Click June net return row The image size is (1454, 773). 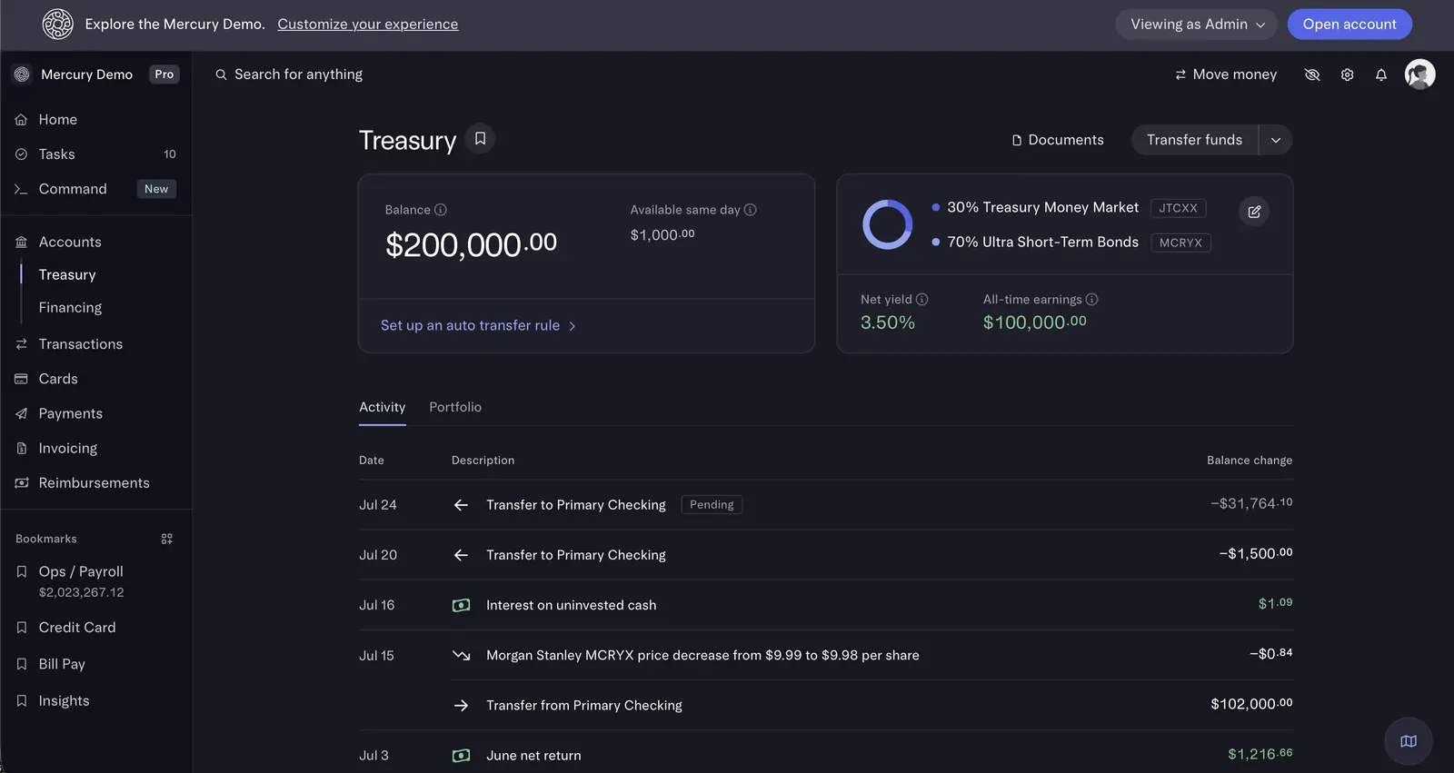(825, 756)
